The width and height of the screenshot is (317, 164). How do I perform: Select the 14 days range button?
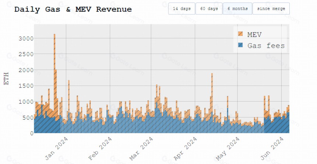[182, 8]
